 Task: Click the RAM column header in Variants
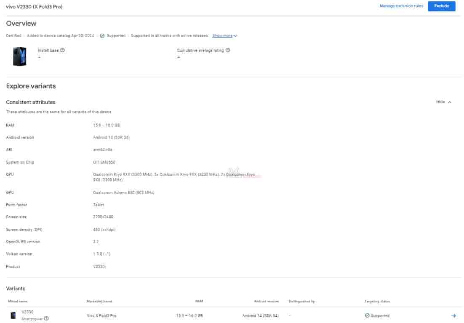click(x=199, y=301)
